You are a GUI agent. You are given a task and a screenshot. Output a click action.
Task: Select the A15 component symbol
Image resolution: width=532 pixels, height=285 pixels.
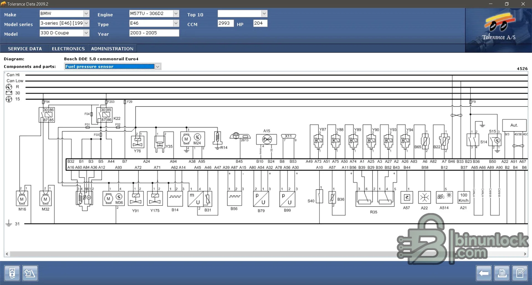tap(267, 139)
